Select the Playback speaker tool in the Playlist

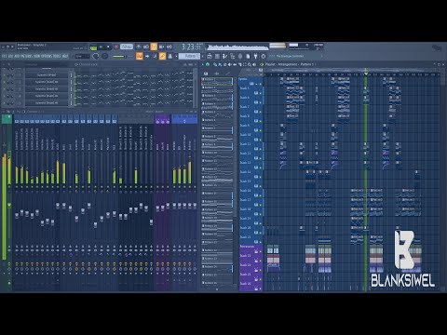254,64
